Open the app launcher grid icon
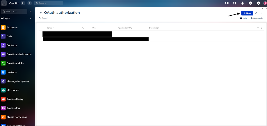 coord(4,3)
